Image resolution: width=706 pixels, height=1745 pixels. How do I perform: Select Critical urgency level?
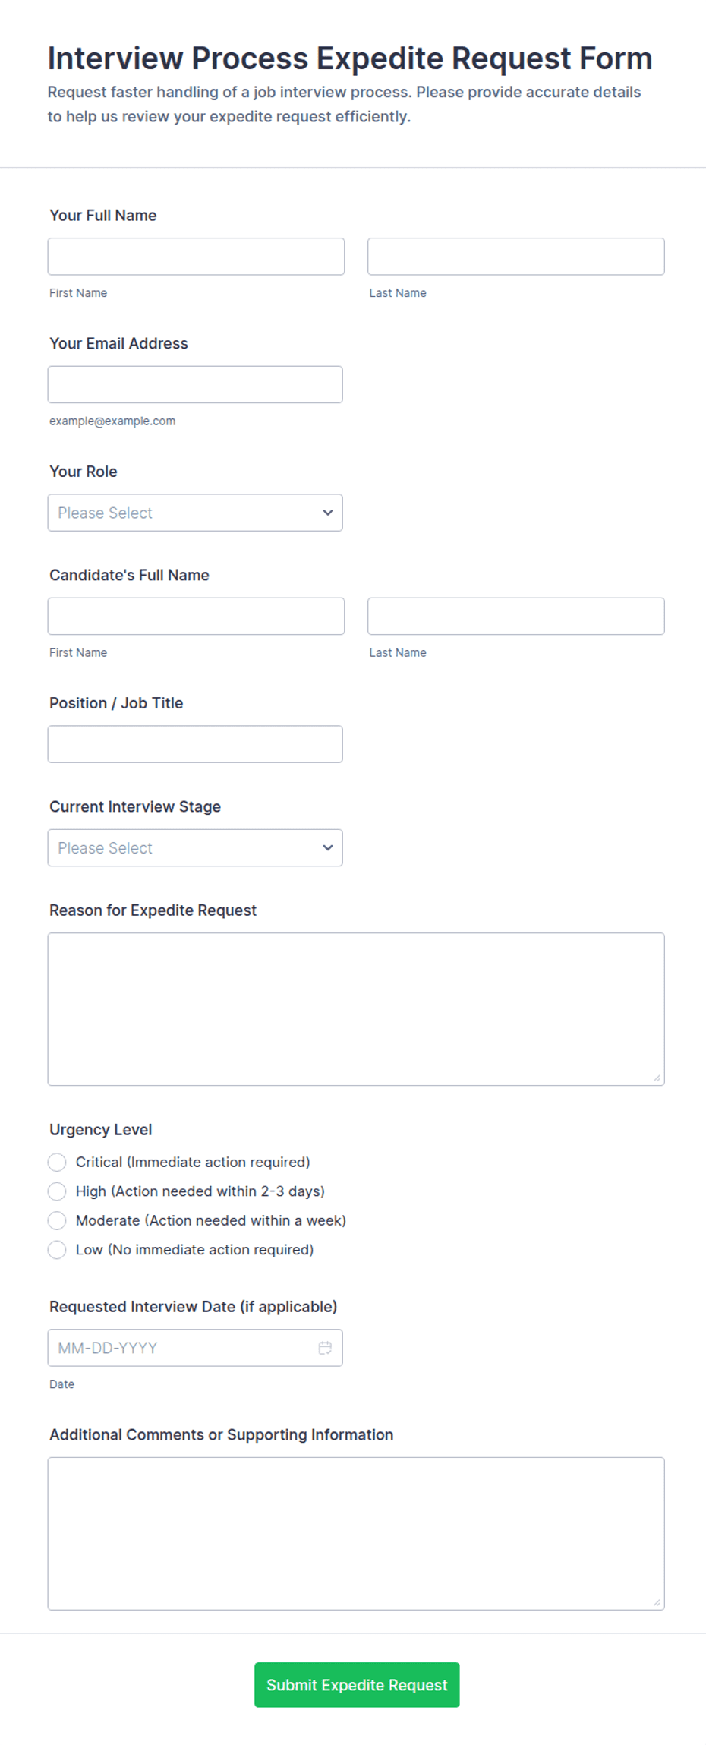point(57,1162)
